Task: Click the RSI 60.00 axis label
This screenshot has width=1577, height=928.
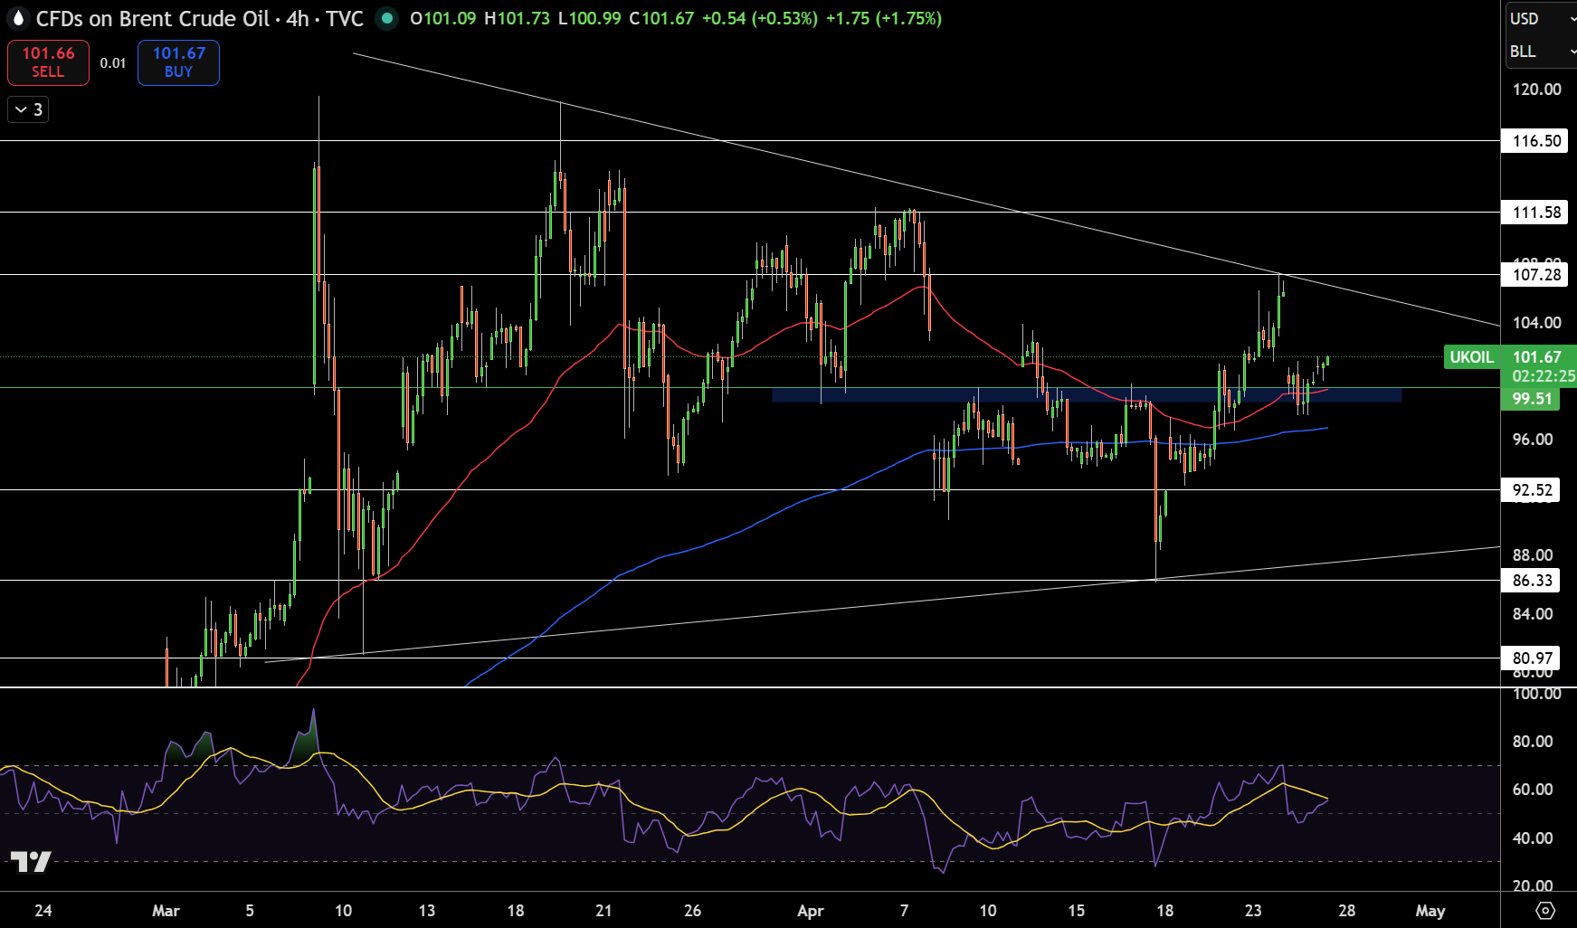Action: [1533, 790]
